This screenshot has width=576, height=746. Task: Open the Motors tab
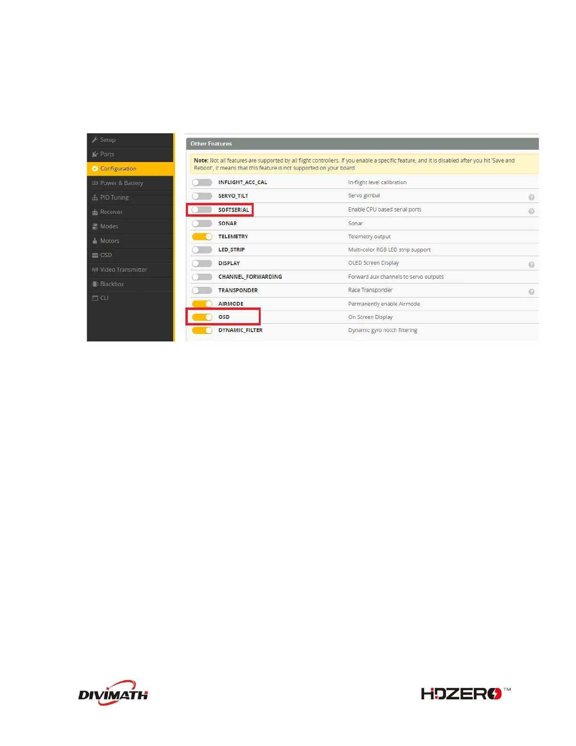130,241
